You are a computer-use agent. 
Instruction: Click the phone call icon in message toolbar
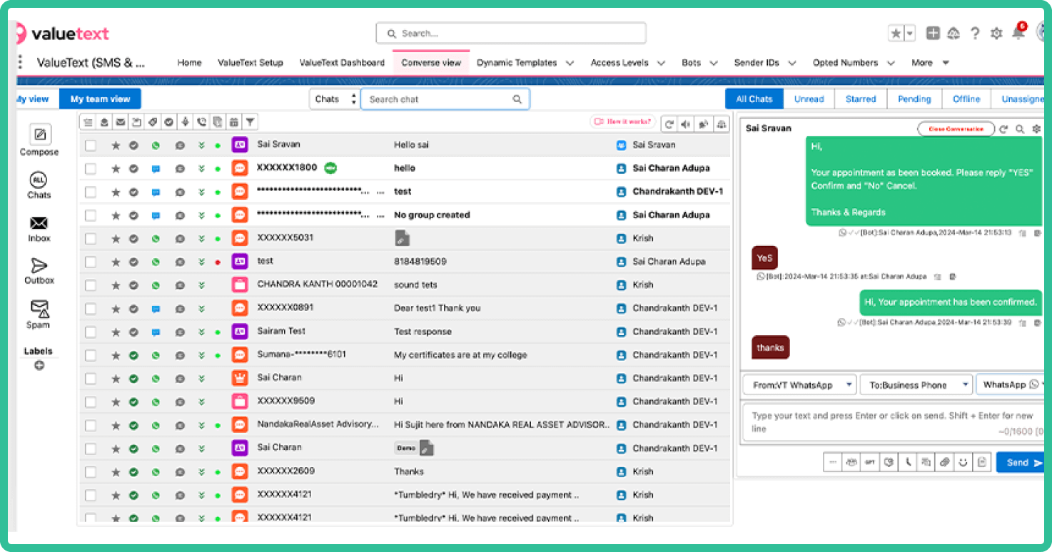907,462
